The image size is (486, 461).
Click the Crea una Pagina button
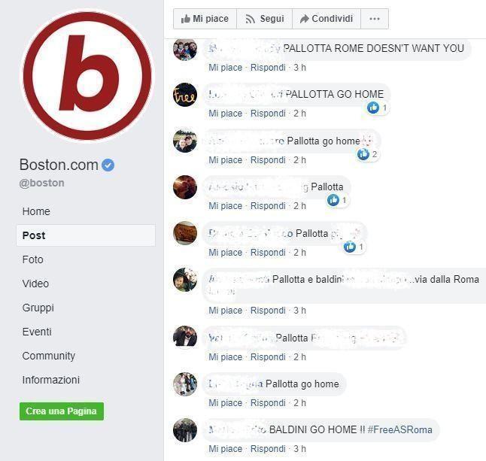tap(62, 411)
